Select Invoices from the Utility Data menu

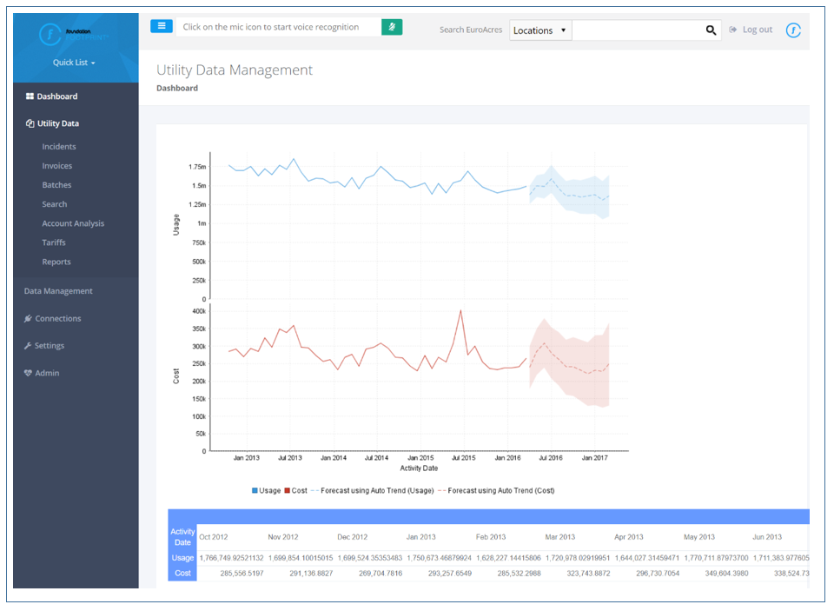click(x=56, y=165)
